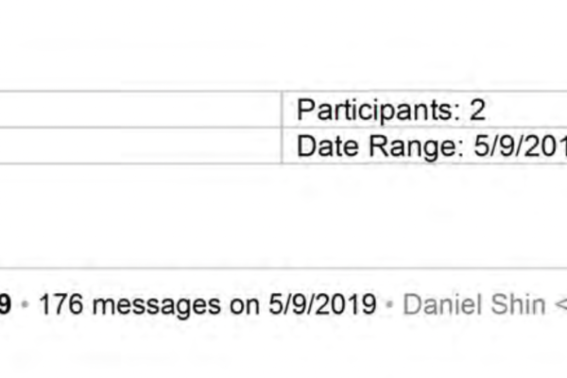This screenshot has width=567, height=378.
Task: Click the horizontal divider above the summary line
Action: point(283,268)
